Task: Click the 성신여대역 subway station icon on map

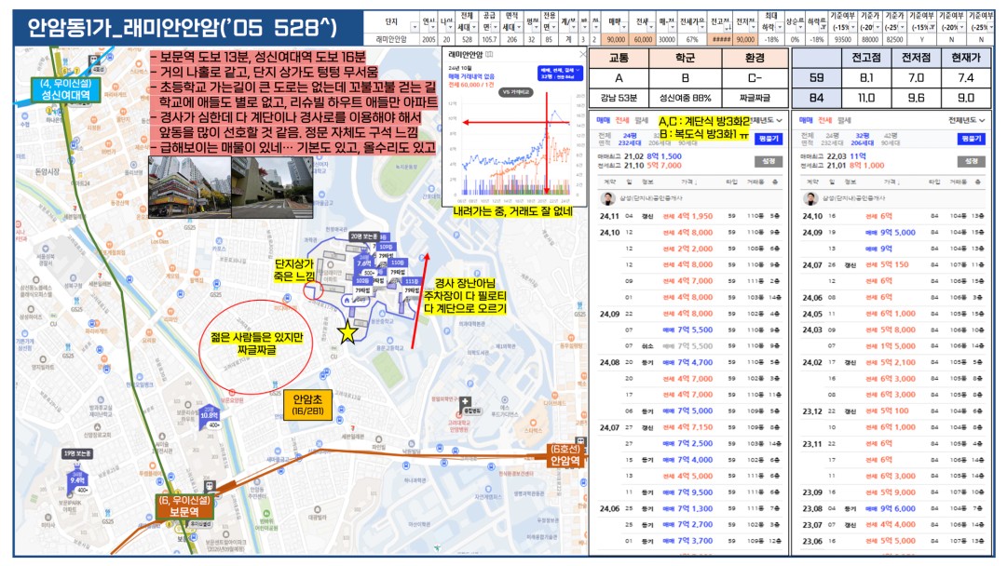Action: pyautogui.click(x=96, y=61)
